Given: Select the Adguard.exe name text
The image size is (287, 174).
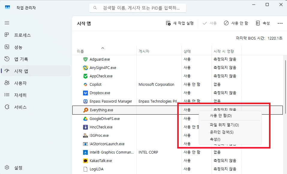Looking at the screenshot, I should 100,59.
